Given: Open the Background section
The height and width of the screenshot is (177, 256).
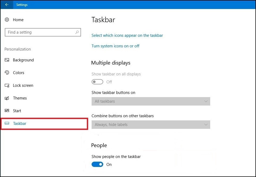Looking at the screenshot, I should (x=23, y=60).
